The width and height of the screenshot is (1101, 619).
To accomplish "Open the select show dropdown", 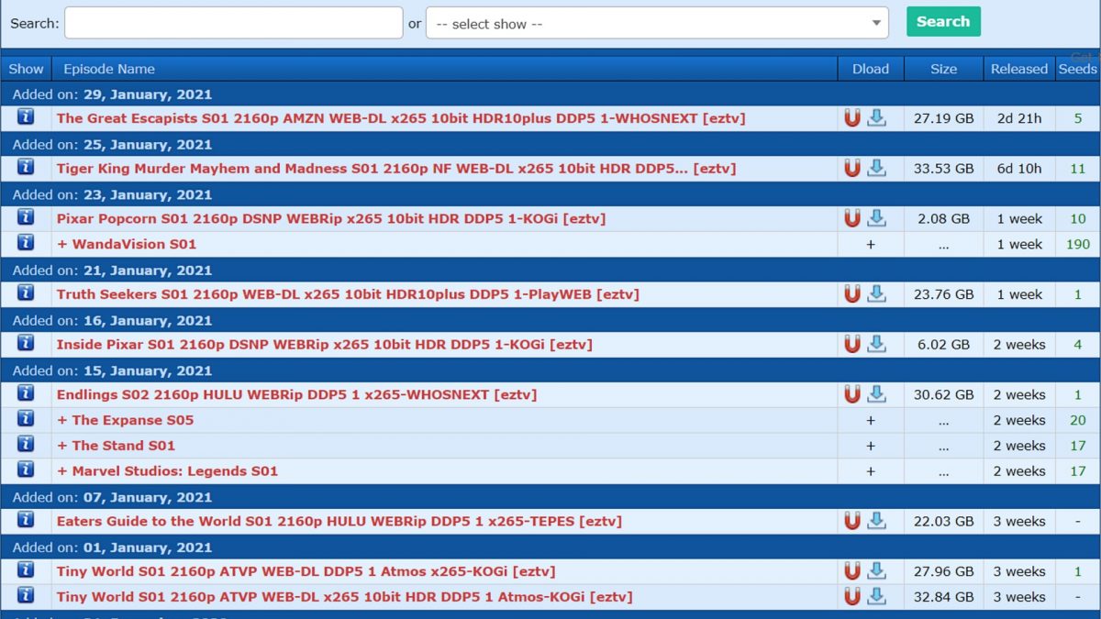I will (657, 24).
